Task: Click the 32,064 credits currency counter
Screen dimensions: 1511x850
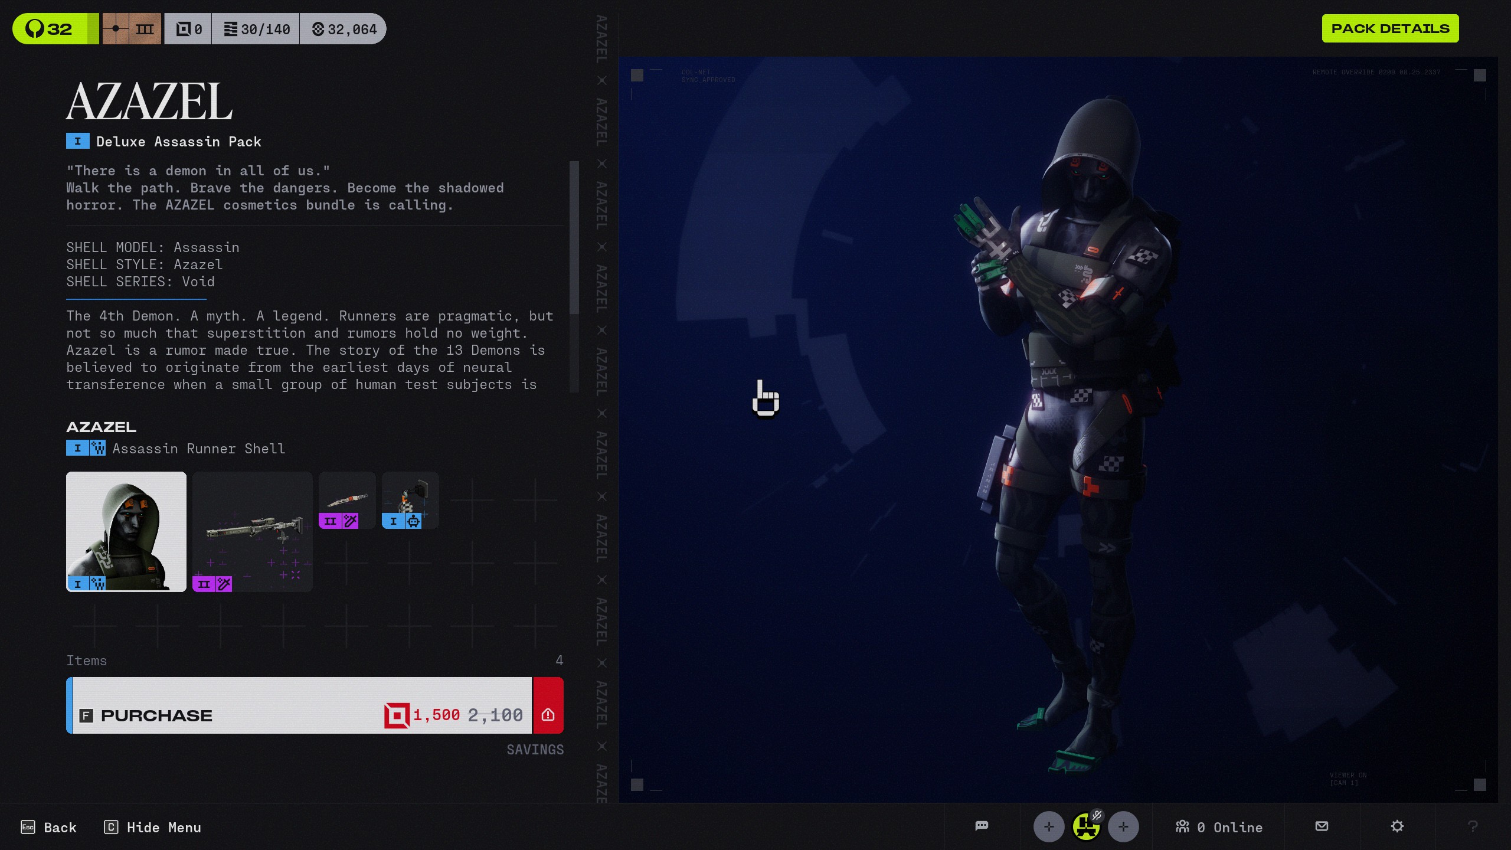Action: point(344,29)
